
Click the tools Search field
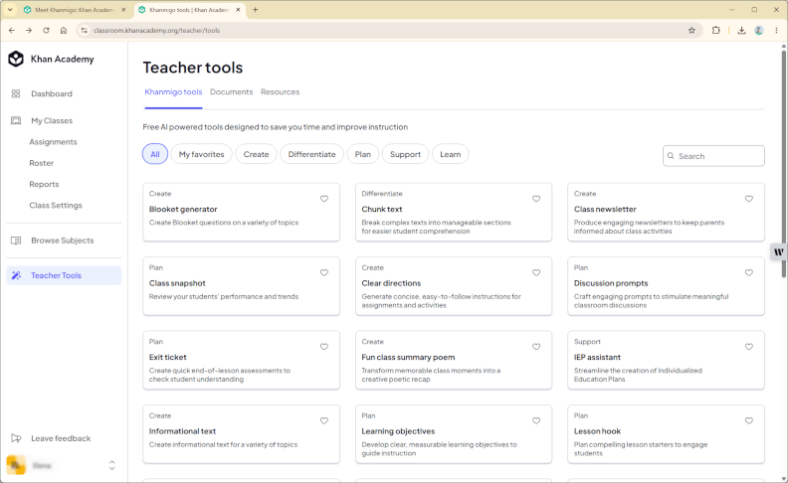[713, 156]
